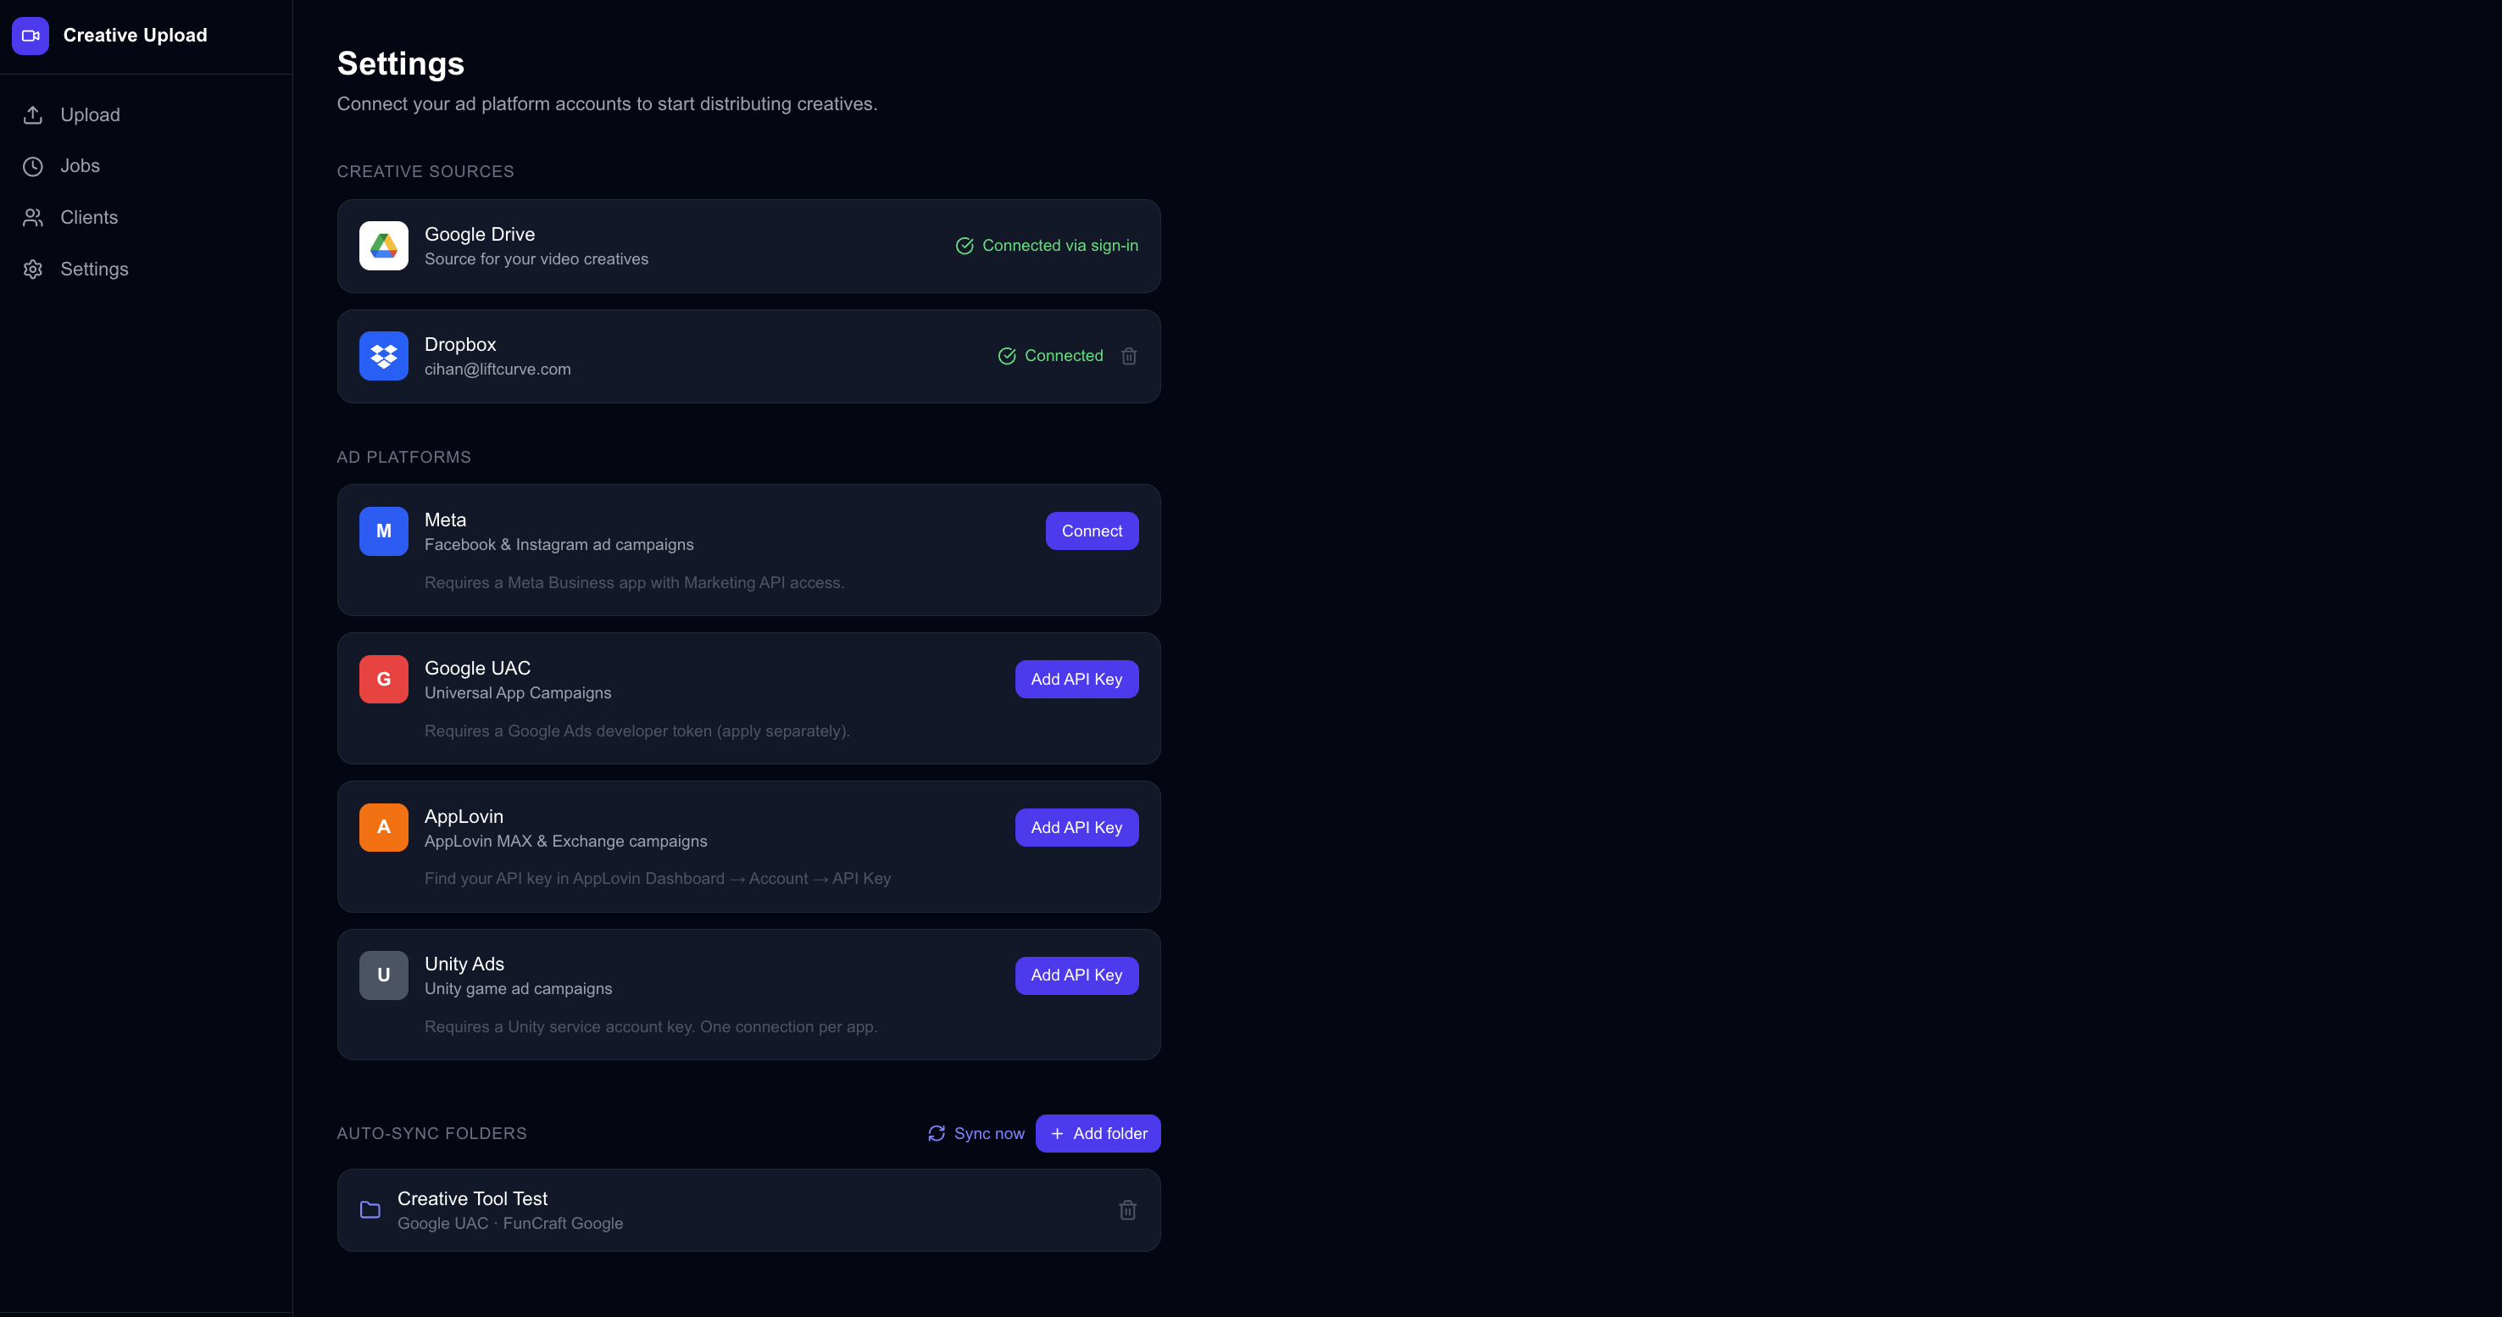The width and height of the screenshot is (2502, 1317).
Task: Click the Creative Upload camera logo icon
Action: point(31,35)
